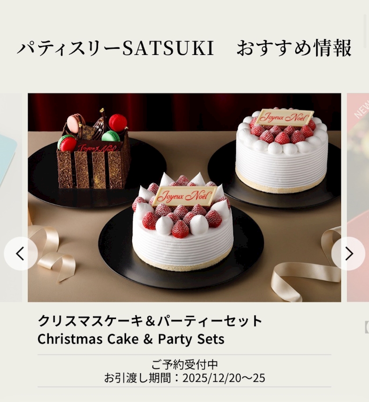Click the next card's edge beside title

click(367, 327)
